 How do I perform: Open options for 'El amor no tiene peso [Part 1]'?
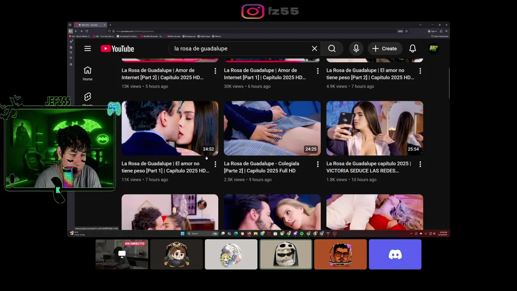215,164
